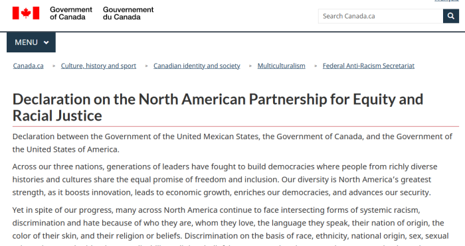Click the Gouvernement du Canada wordmark text
This screenshot has height=246, width=465.
tap(128, 13)
